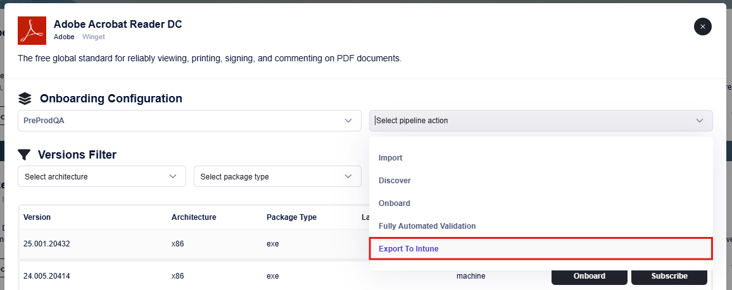Click the Version column header
Image resolution: width=732 pixels, height=290 pixels.
click(x=37, y=217)
